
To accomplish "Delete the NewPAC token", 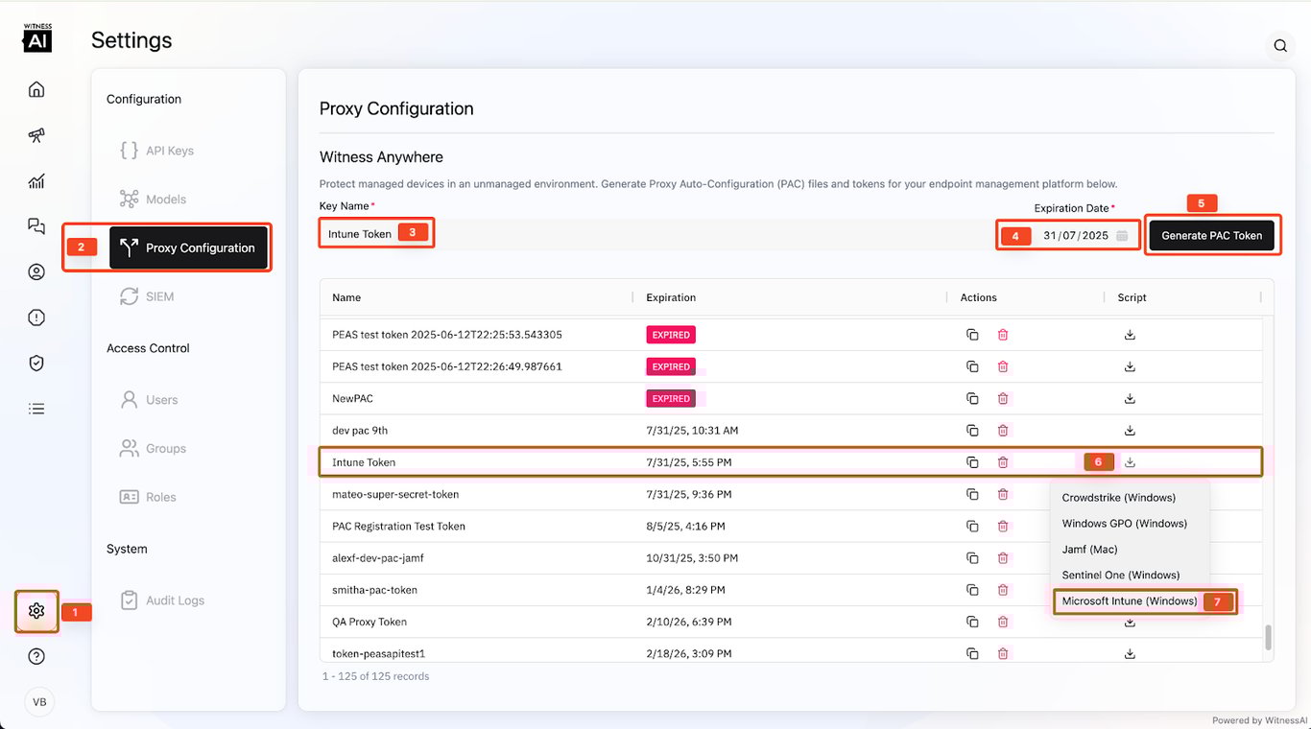I will (1003, 398).
